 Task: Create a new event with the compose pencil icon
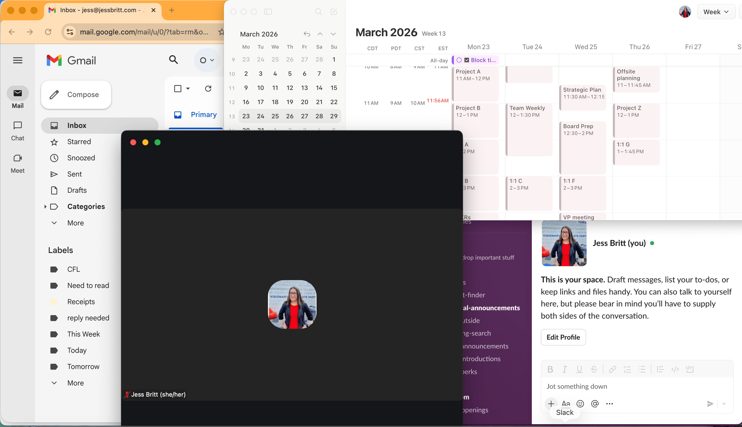(334, 12)
